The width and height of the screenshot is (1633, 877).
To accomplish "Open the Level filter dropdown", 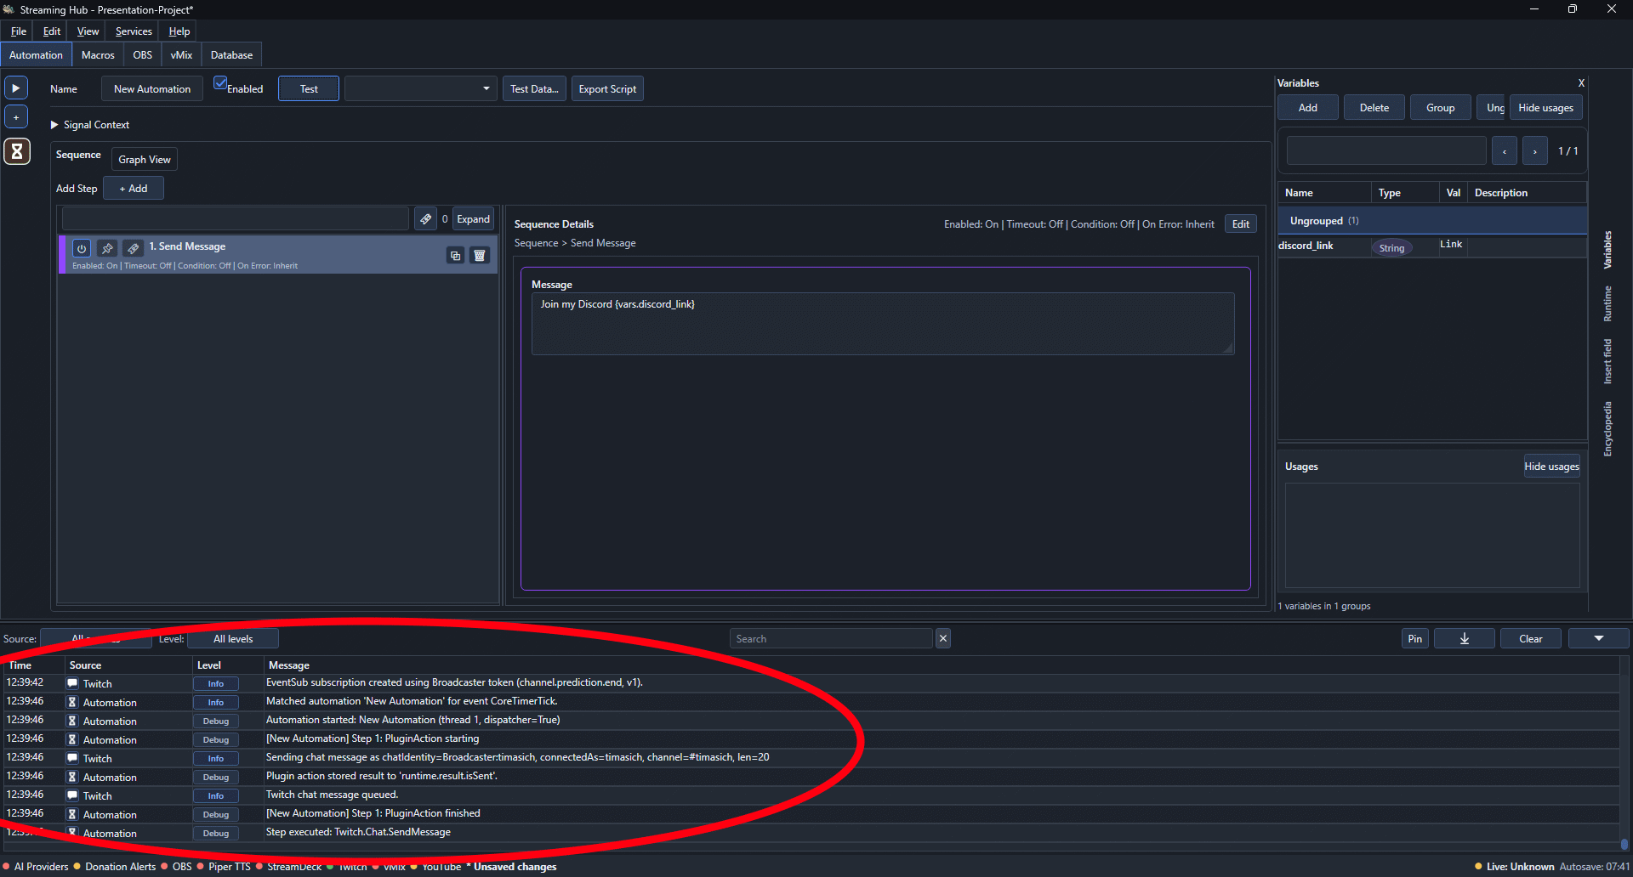I will pos(233,638).
